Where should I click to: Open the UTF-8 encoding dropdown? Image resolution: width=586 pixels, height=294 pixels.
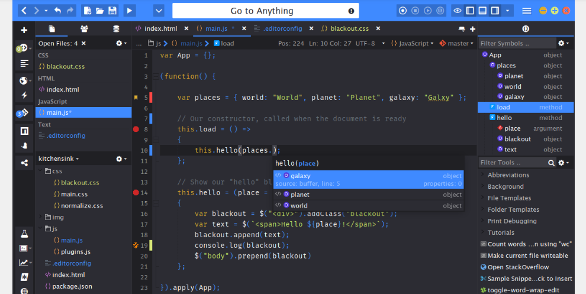(x=370, y=43)
